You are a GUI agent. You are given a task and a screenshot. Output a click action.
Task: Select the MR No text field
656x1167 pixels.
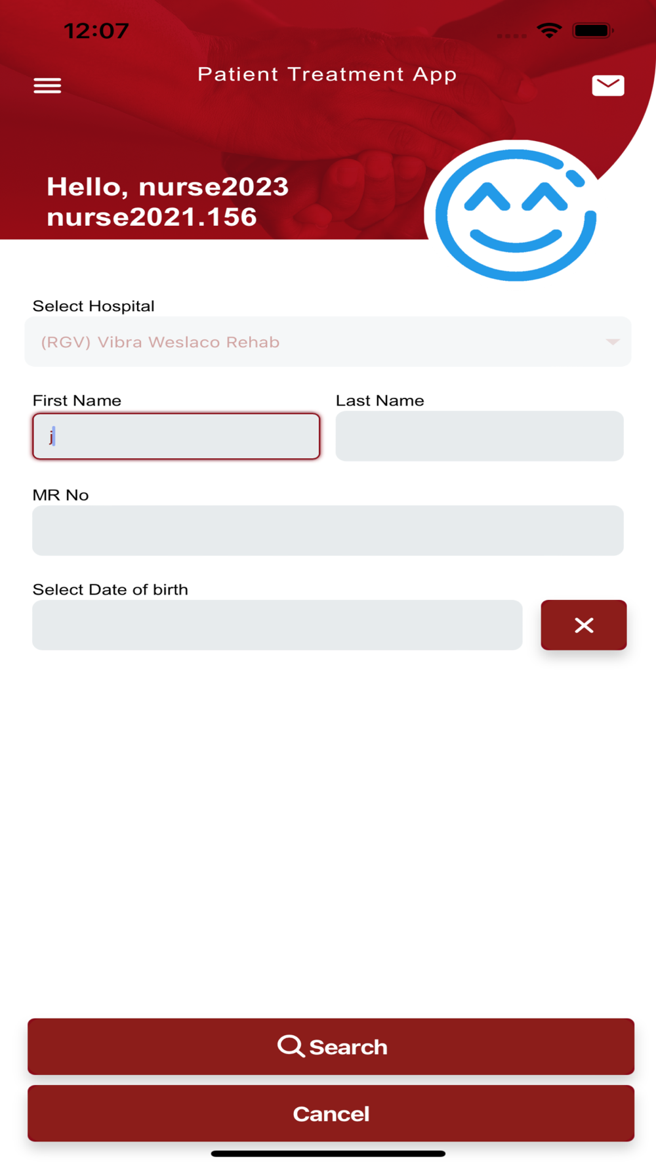[x=328, y=530]
